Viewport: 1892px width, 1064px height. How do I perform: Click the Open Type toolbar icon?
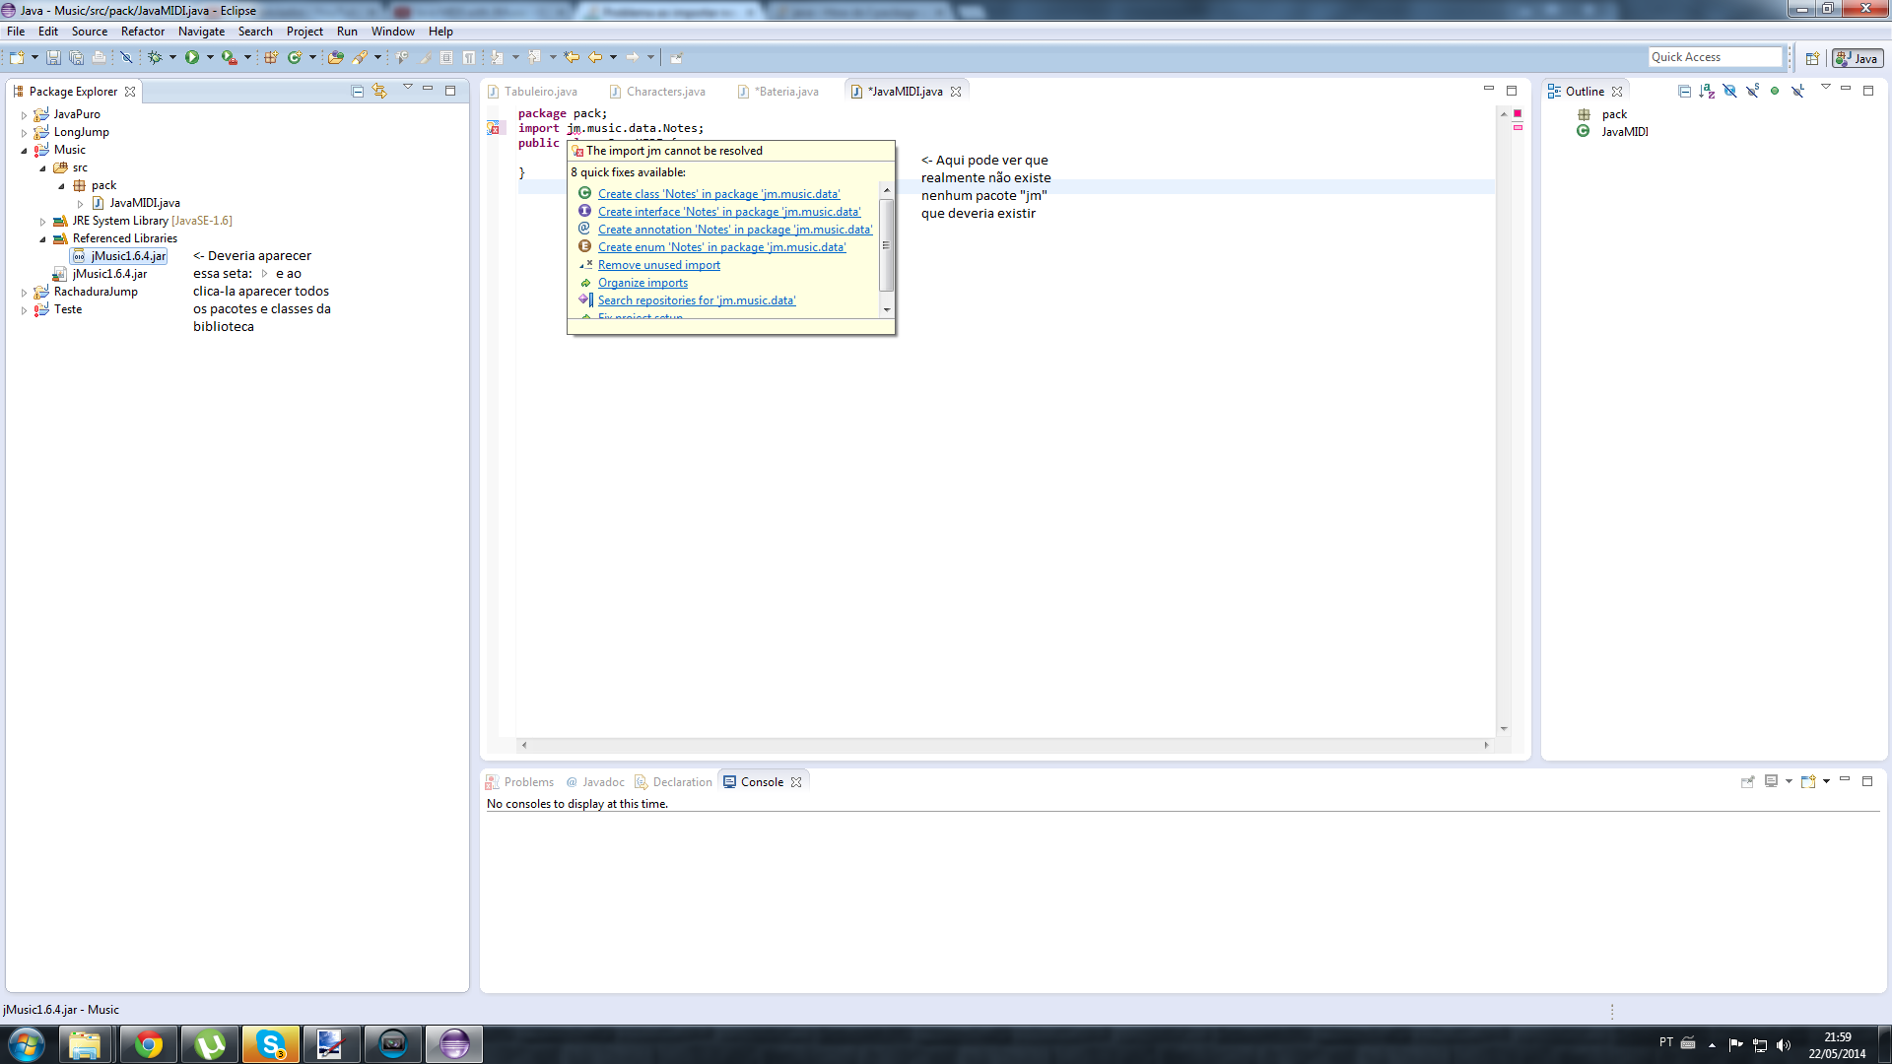coord(336,58)
